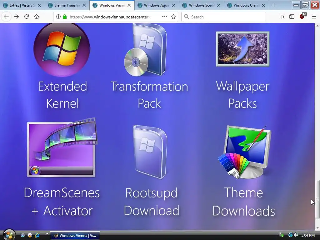Open the Theme Downloads paint monitor icon
This screenshot has height=240, width=320.
(244, 152)
